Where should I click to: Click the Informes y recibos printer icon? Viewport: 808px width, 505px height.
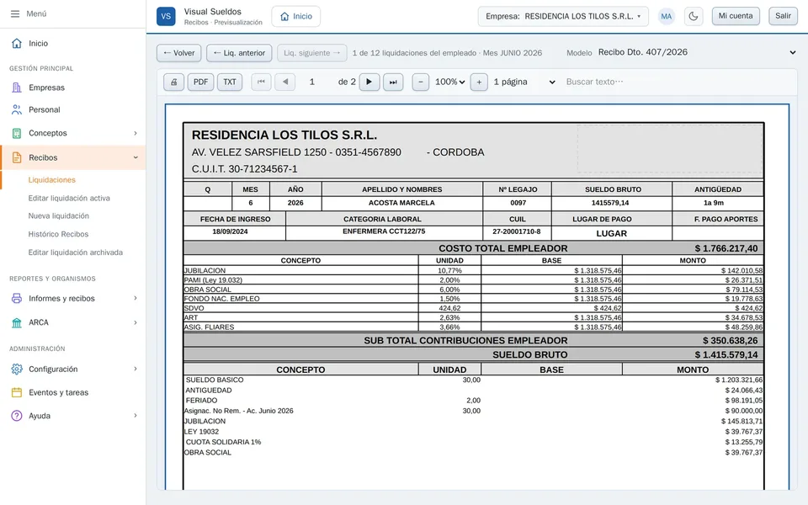(x=17, y=298)
